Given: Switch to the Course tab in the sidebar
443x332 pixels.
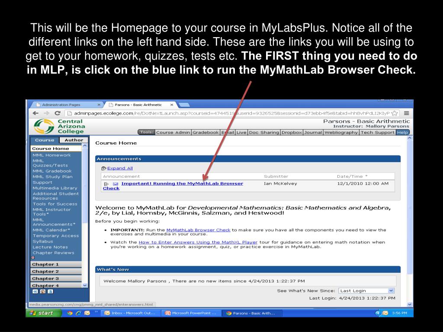Looking at the screenshot, I should pos(45,140).
